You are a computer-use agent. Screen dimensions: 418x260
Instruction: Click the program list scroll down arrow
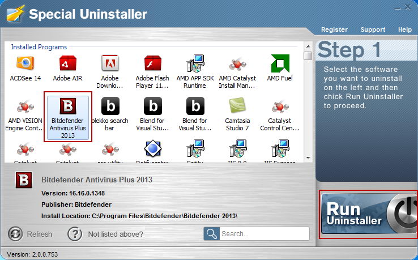308,158
